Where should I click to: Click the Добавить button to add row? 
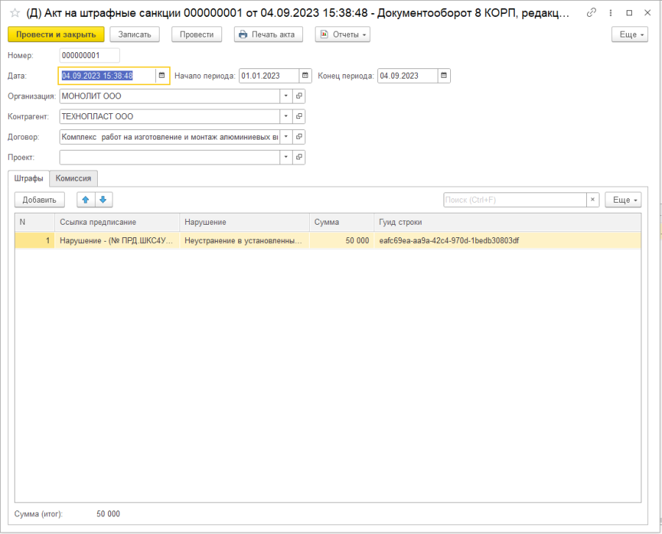(x=40, y=200)
